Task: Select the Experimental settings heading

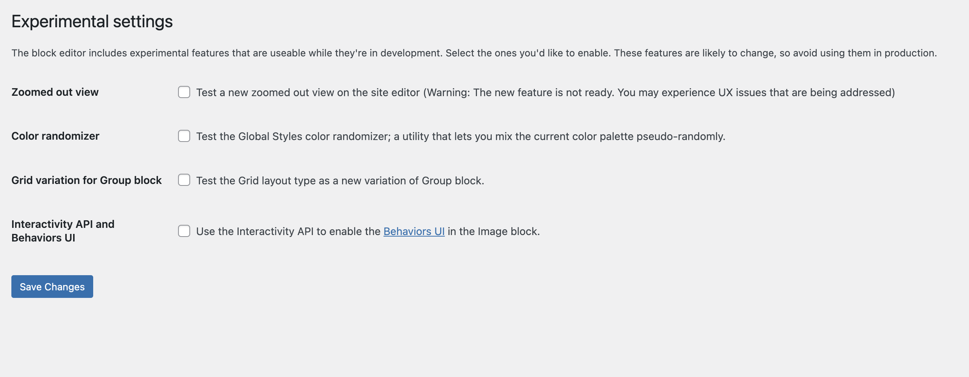Action: click(92, 21)
